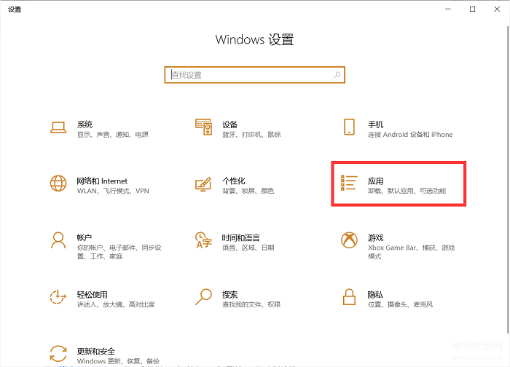Click the 应用 title text

click(375, 181)
